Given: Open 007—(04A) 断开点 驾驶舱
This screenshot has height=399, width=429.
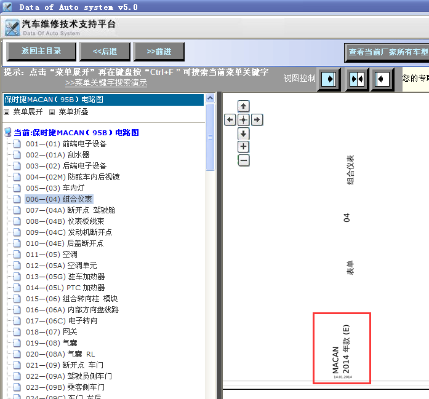Looking at the screenshot, I should click(71, 210).
